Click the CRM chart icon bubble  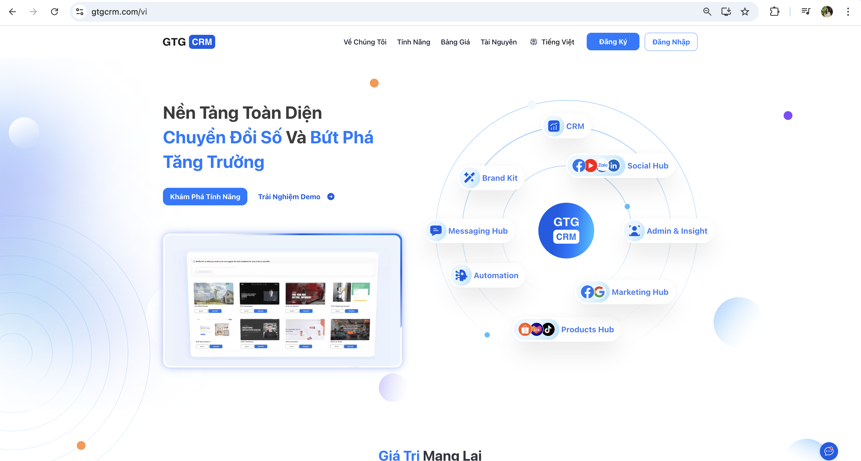pyautogui.click(x=554, y=126)
